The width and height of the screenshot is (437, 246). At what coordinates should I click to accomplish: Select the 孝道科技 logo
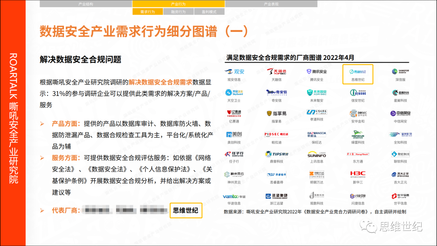[316, 112]
